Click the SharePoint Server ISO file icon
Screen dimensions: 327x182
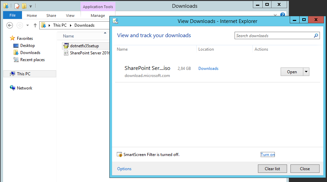66,53
